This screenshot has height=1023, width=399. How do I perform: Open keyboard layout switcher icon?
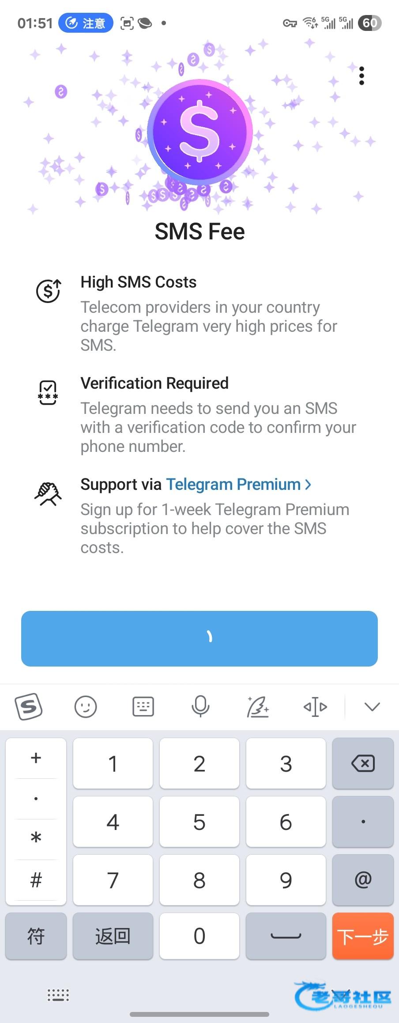(x=143, y=707)
